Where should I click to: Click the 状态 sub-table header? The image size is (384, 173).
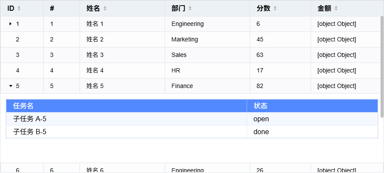click(x=260, y=106)
